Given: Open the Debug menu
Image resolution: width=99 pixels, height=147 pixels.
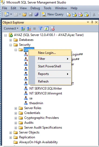Looking at the screenshot, I should [35, 8].
